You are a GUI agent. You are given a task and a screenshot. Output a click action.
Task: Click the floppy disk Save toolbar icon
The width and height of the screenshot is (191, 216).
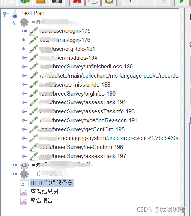(x=57, y=2)
